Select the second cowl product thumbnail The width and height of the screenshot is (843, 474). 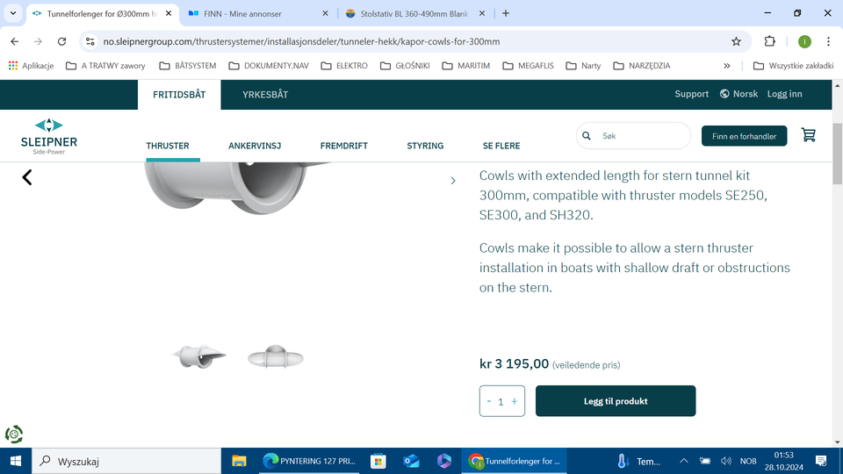coord(275,357)
